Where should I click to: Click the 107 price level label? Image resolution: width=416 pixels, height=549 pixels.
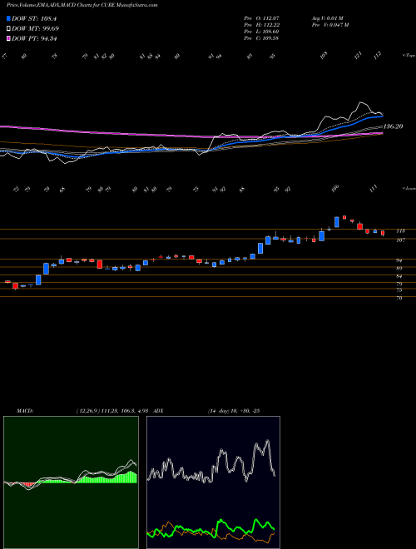coord(400,240)
